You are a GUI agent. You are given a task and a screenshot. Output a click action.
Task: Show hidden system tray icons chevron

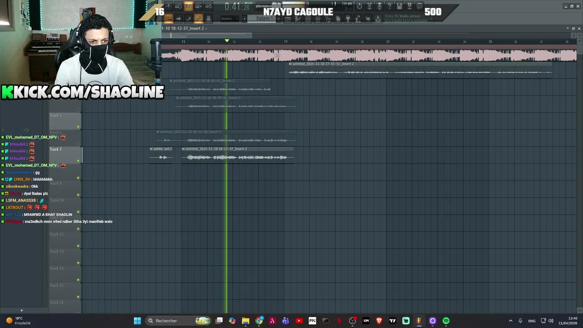click(510, 321)
